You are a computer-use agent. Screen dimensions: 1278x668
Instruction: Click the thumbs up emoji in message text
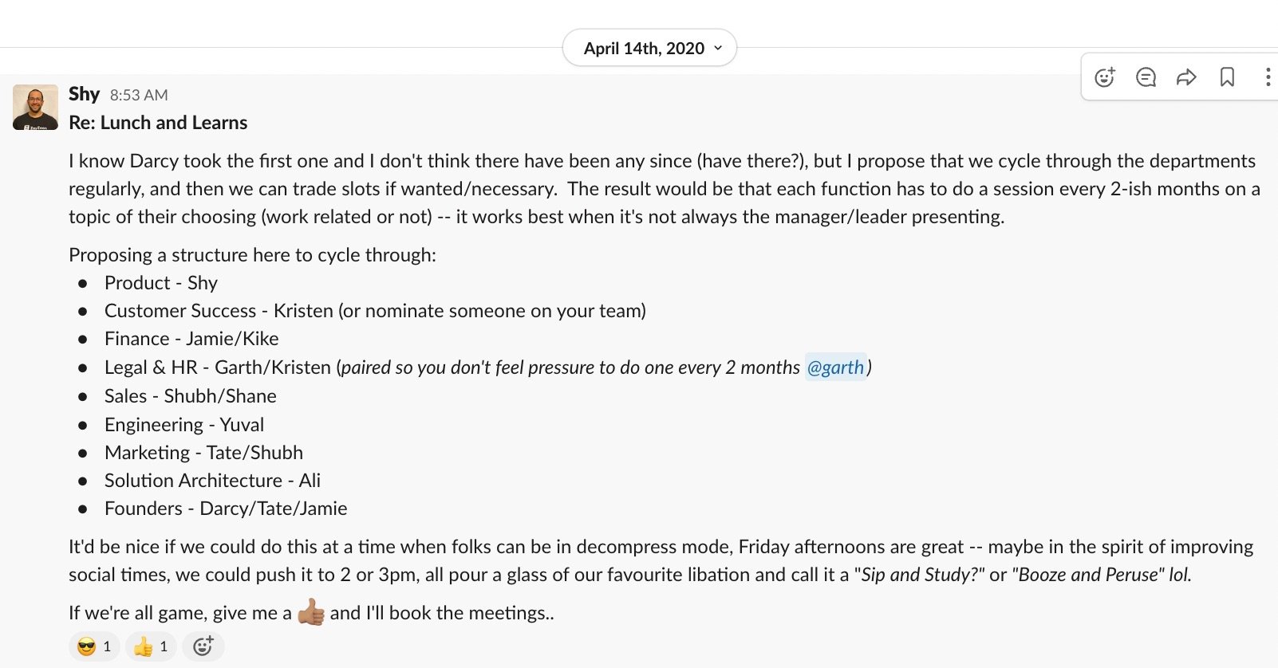pyautogui.click(x=311, y=612)
